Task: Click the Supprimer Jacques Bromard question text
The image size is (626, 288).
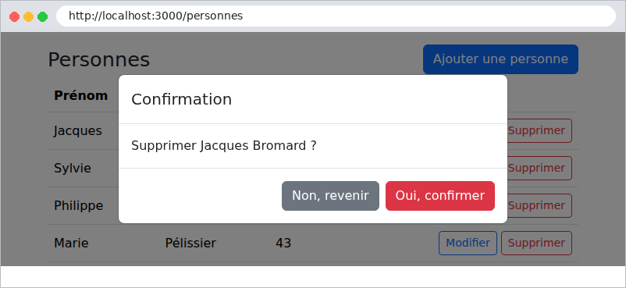Action: (223, 146)
